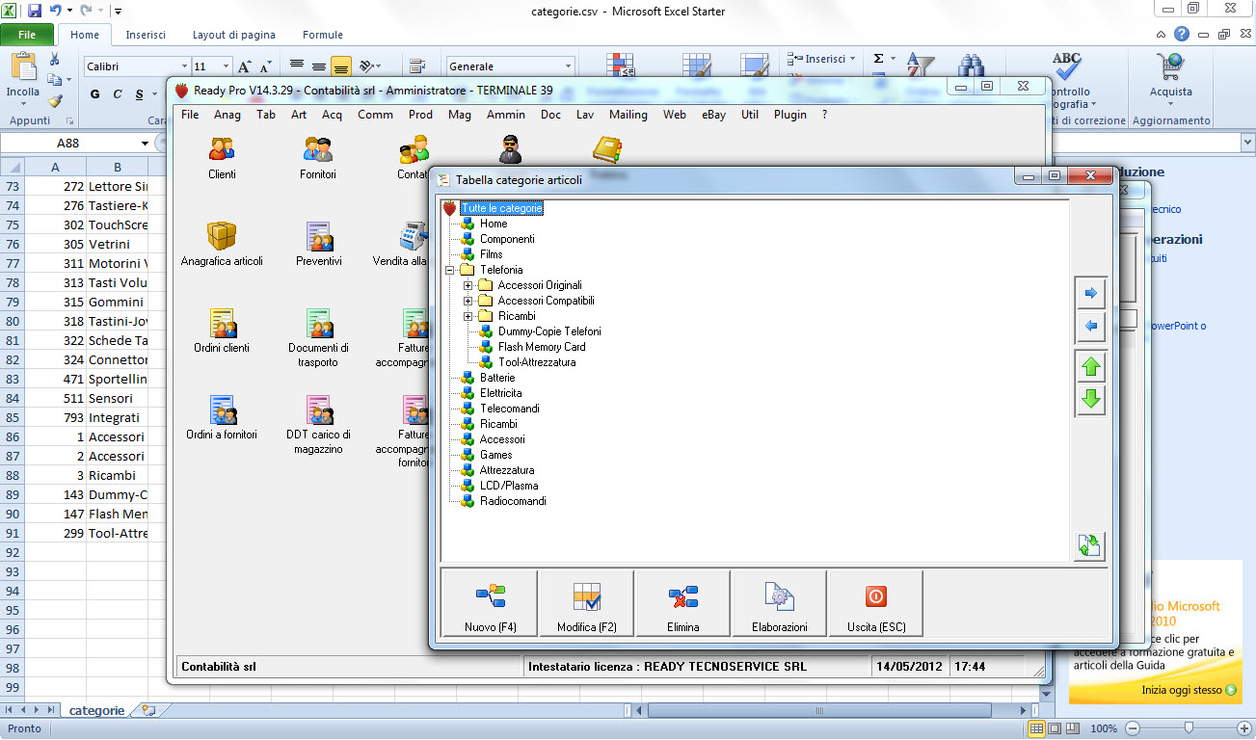Click the blue right arrow button
The width and height of the screenshot is (1256, 740).
point(1091,293)
